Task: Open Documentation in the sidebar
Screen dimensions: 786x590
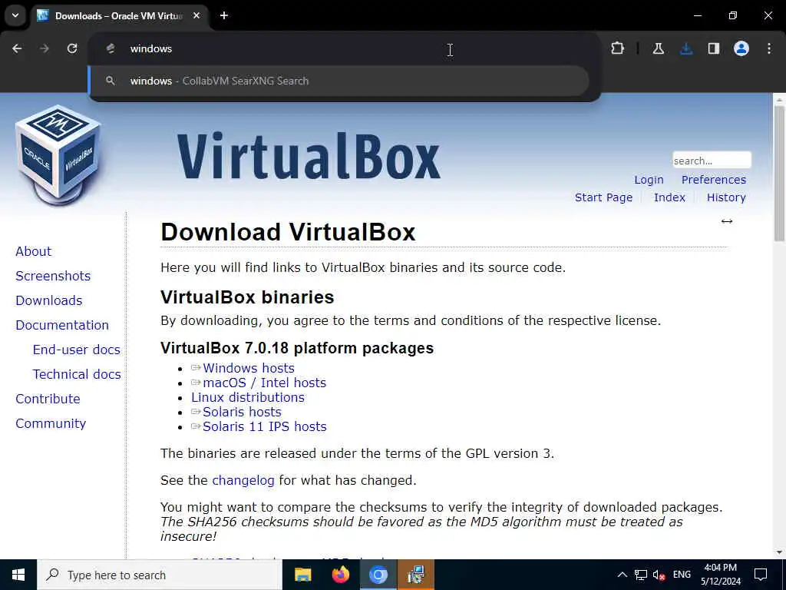Action: coord(62,325)
